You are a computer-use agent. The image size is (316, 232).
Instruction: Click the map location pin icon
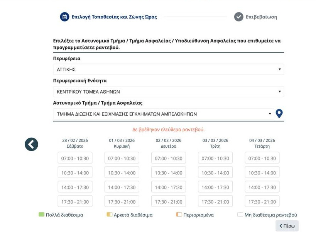coord(279,114)
